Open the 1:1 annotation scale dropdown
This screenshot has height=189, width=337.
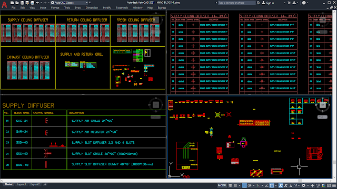click(x=296, y=185)
